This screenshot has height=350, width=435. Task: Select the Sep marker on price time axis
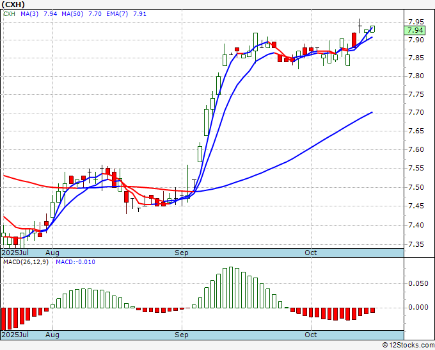[182, 253]
